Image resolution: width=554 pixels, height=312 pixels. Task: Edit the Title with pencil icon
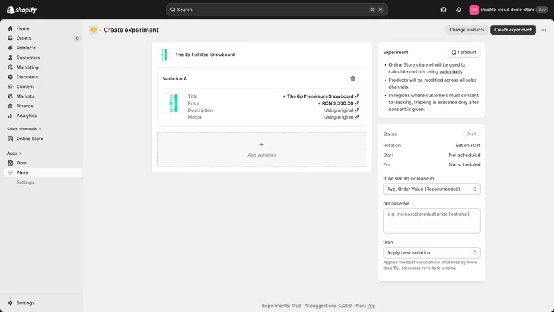click(x=357, y=96)
